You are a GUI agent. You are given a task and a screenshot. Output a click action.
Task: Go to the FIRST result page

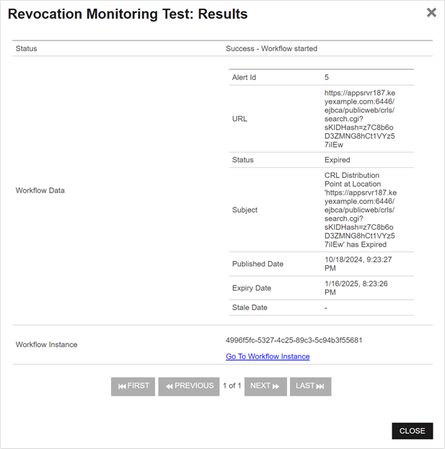(133, 386)
